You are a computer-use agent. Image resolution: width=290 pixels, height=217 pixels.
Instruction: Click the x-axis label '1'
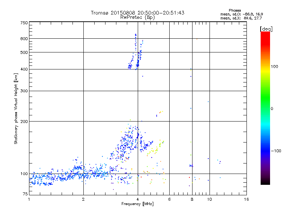pos(29,199)
